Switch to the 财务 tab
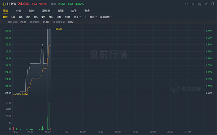 click(32, 11)
